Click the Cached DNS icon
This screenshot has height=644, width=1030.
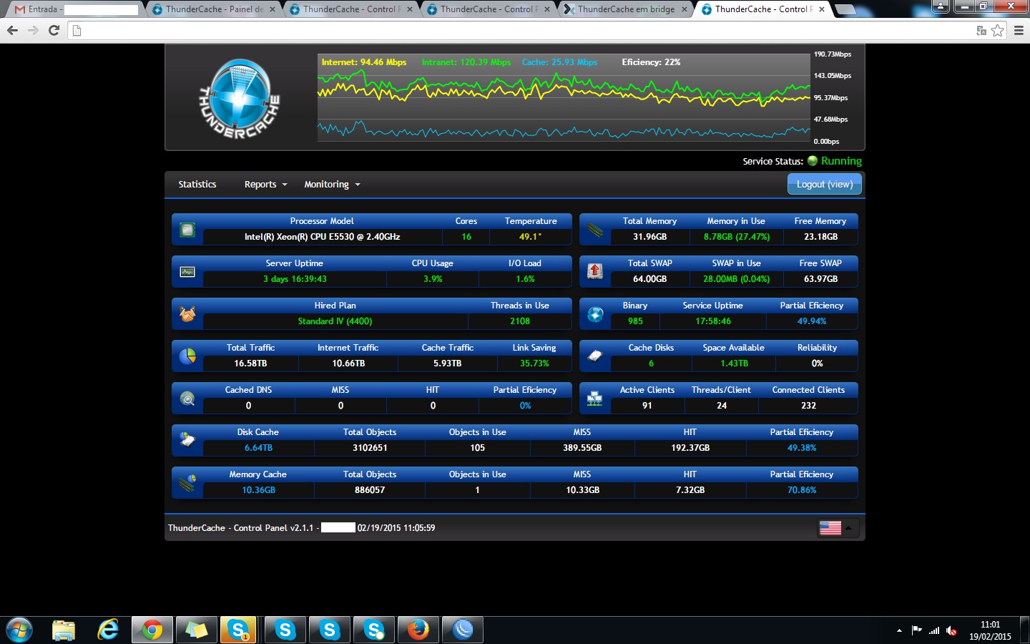point(187,399)
